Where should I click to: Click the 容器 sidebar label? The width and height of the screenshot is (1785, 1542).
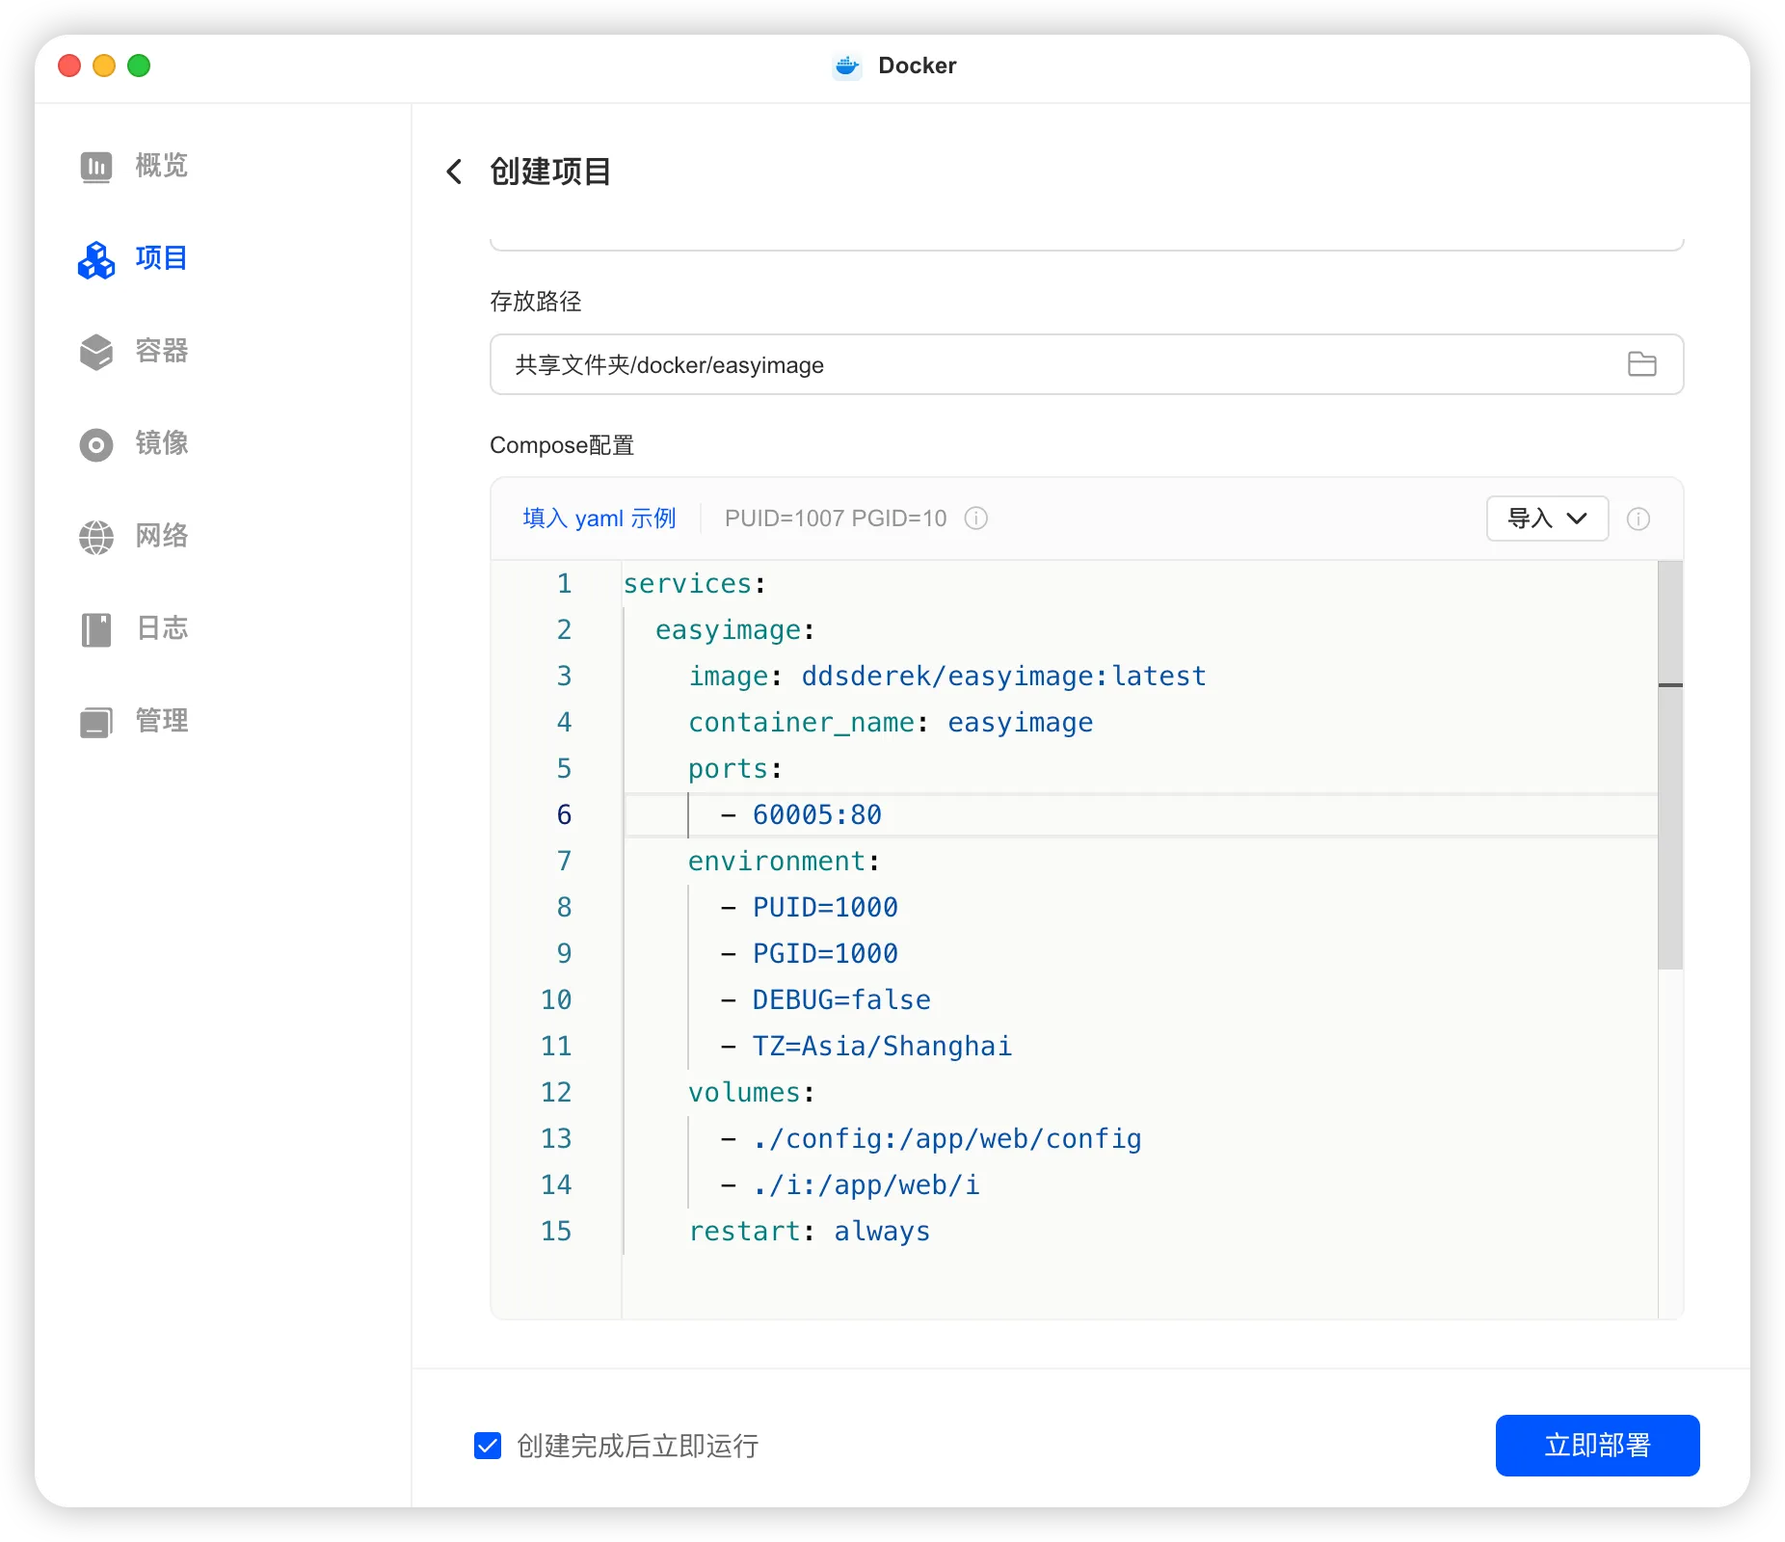pyautogui.click(x=161, y=351)
